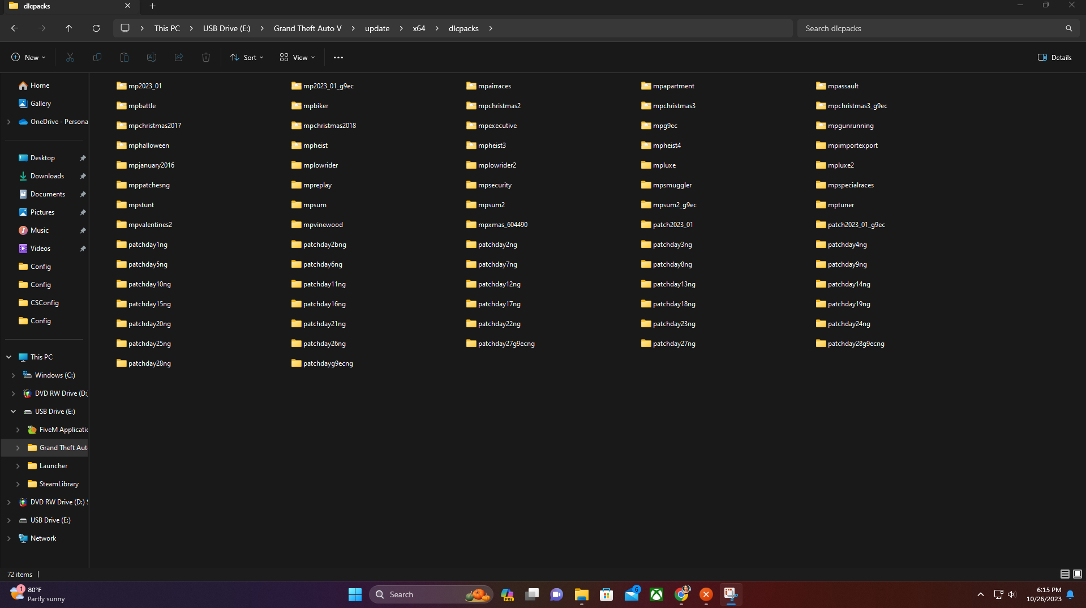Open the volume speaker tray icon
Viewport: 1086px width, 608px height.
(x=1011, y=594)
